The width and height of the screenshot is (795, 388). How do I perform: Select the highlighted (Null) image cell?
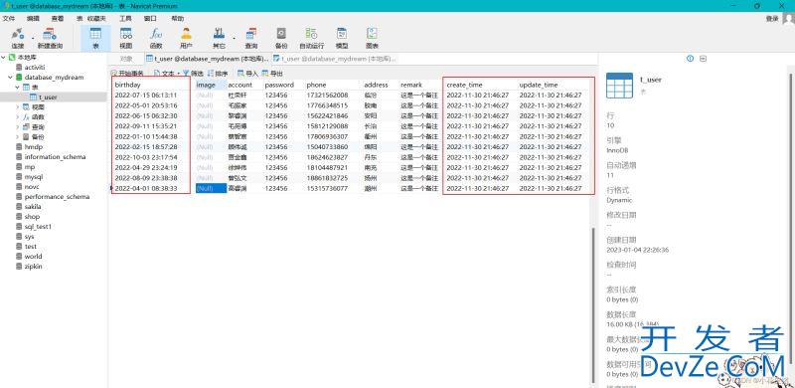[211, 188]
